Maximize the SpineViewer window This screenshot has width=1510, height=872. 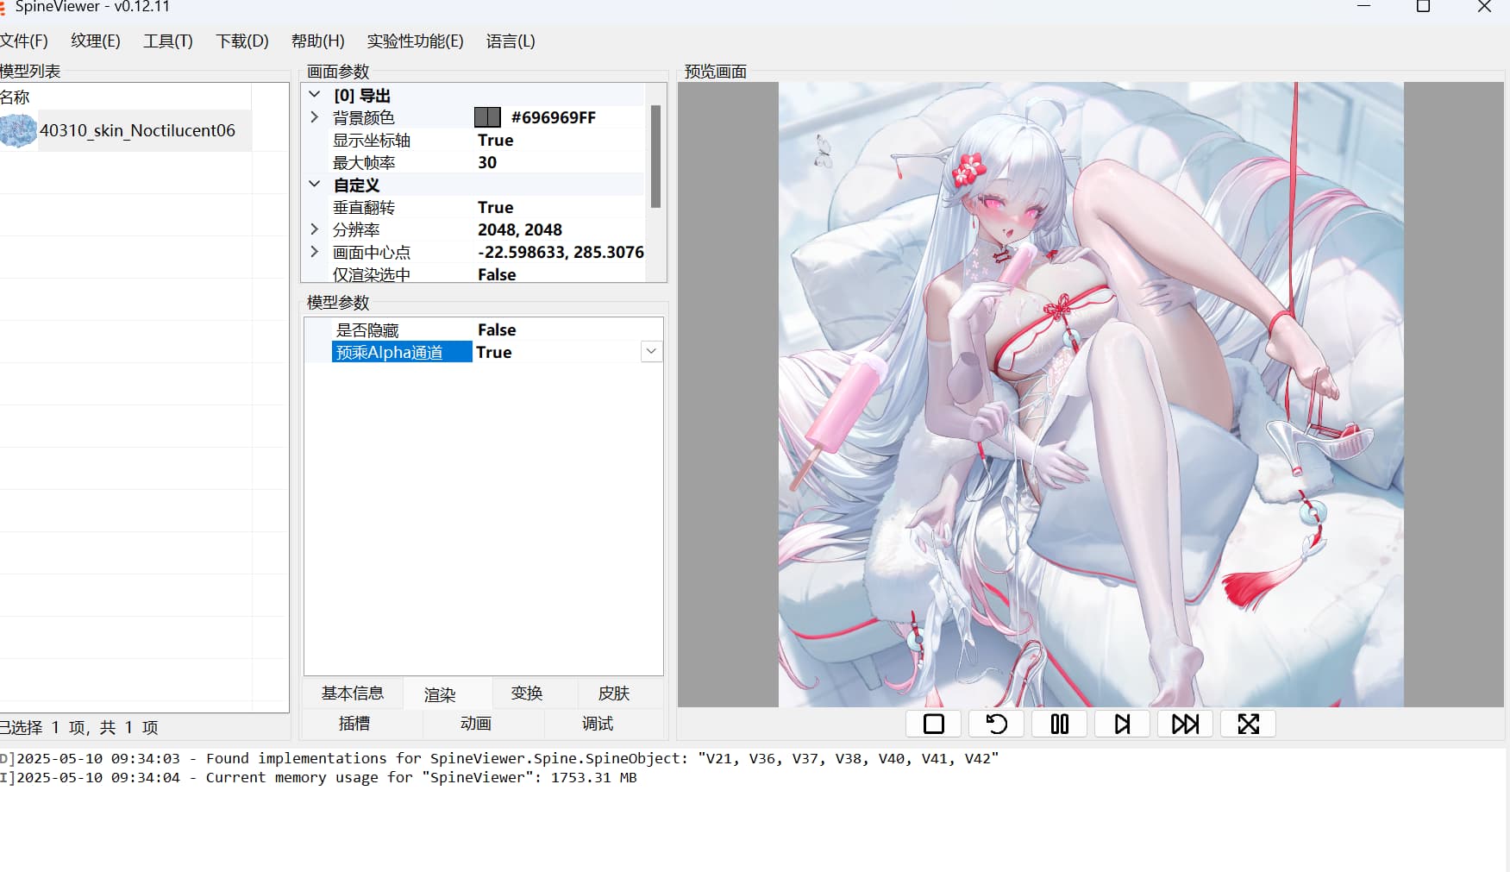coord(1423,7)
